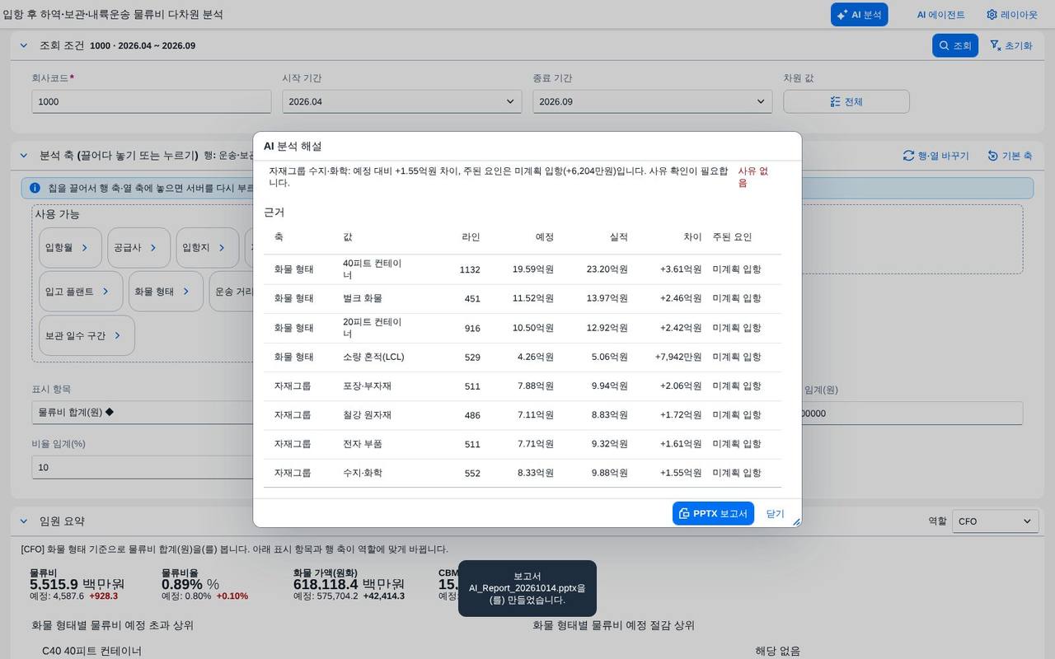Collapse the 분석 축 section

click(23, 156)
